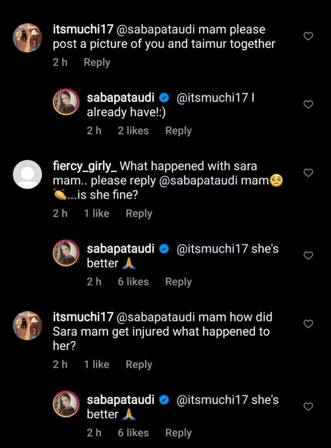View the 2 likes on sabapataudi's reply
Screen dimensions: 331x448
(x=133, y=131)
